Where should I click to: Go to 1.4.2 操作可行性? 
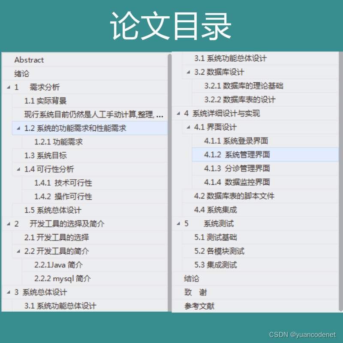tap(63, 196)
